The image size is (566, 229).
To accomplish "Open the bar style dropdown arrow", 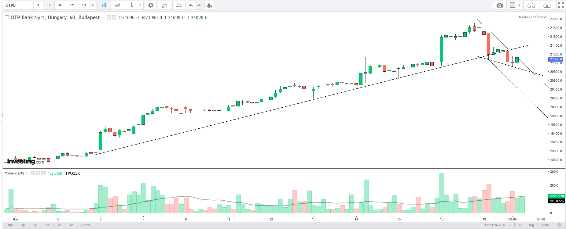I will point(140,5).
